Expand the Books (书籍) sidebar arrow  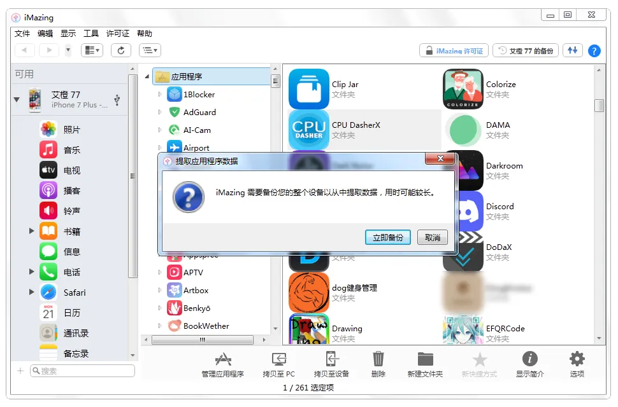coord(31,231)
